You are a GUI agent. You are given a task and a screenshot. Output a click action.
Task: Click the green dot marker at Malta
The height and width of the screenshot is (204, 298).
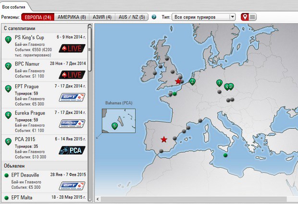point(225,155)
